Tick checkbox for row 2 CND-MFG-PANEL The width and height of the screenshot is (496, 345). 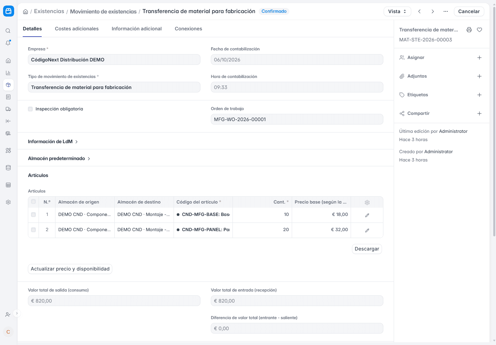point(33,230)
